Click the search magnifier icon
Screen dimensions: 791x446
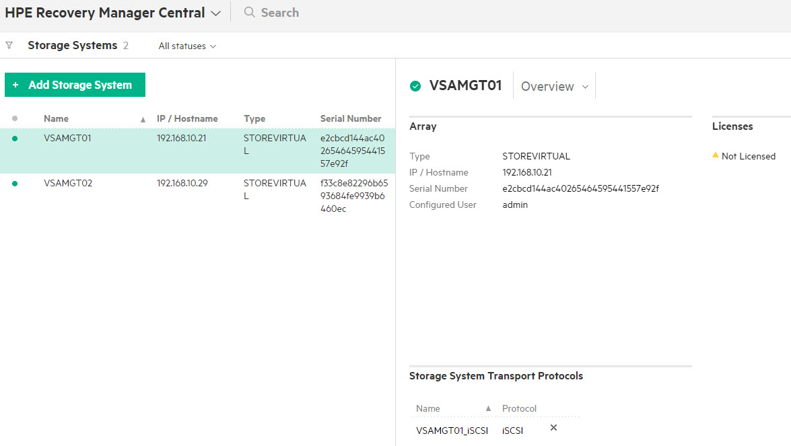pos(248,12)
